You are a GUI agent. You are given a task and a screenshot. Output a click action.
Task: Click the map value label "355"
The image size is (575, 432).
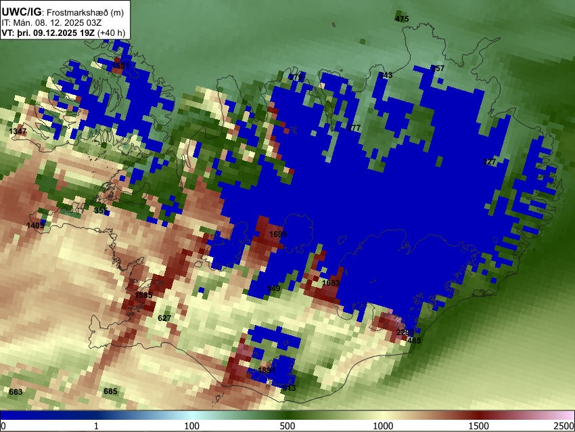click(x=101, y=211)
